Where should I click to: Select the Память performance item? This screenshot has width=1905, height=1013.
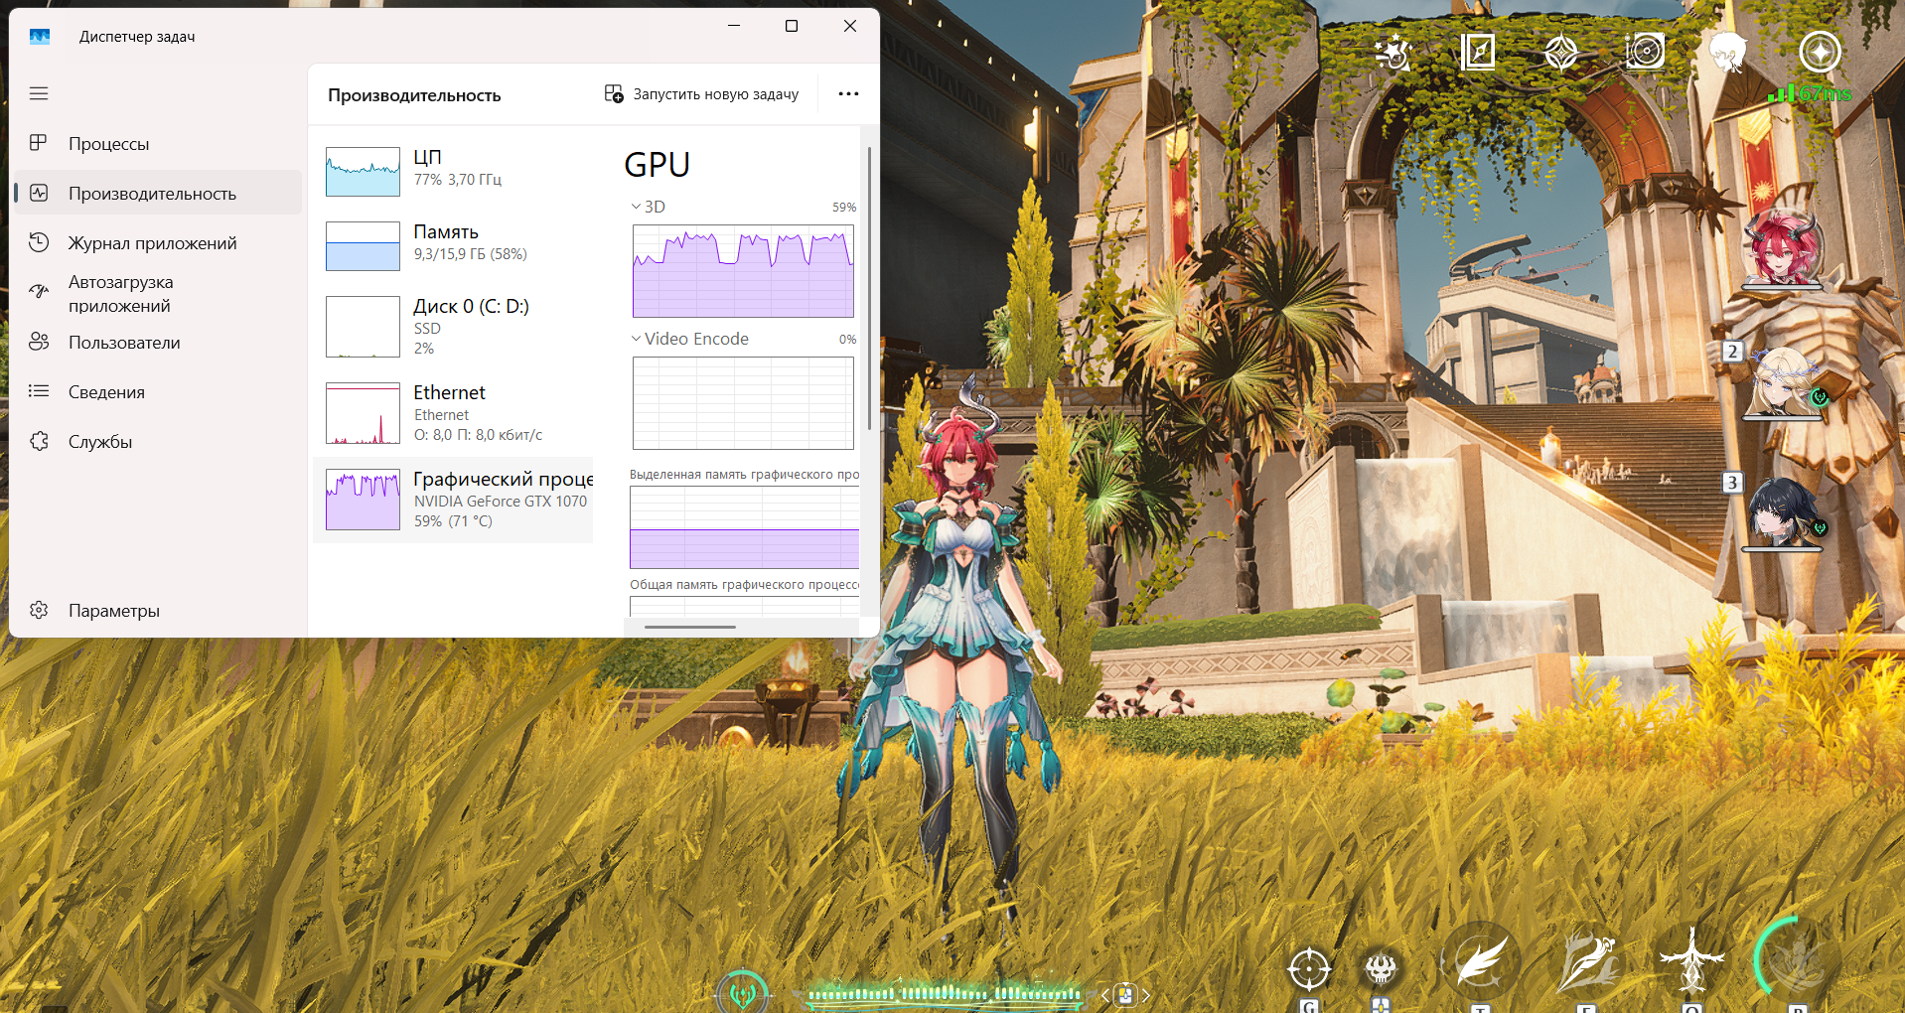(453, 245)
